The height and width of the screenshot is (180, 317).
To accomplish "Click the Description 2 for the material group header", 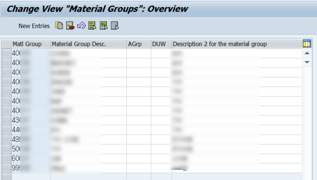I will pos(237,44).
